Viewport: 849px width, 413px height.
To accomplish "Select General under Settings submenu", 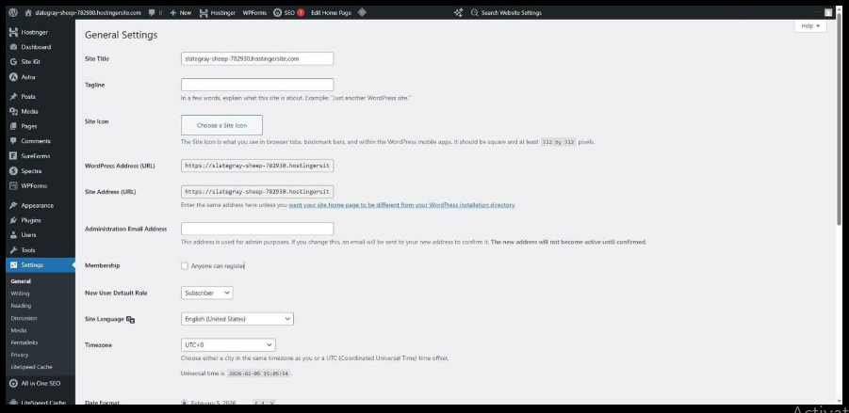I will click(21, 281).
